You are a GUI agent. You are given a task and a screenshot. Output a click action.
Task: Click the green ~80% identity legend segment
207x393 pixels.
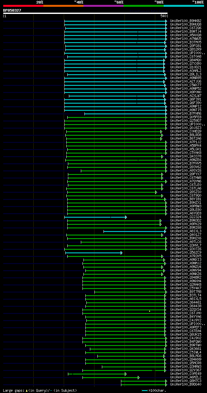point(144,6)
